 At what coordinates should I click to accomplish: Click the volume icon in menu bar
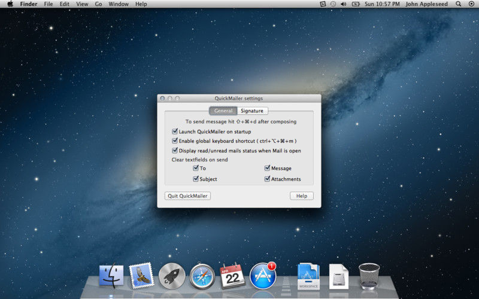(344, 4)
